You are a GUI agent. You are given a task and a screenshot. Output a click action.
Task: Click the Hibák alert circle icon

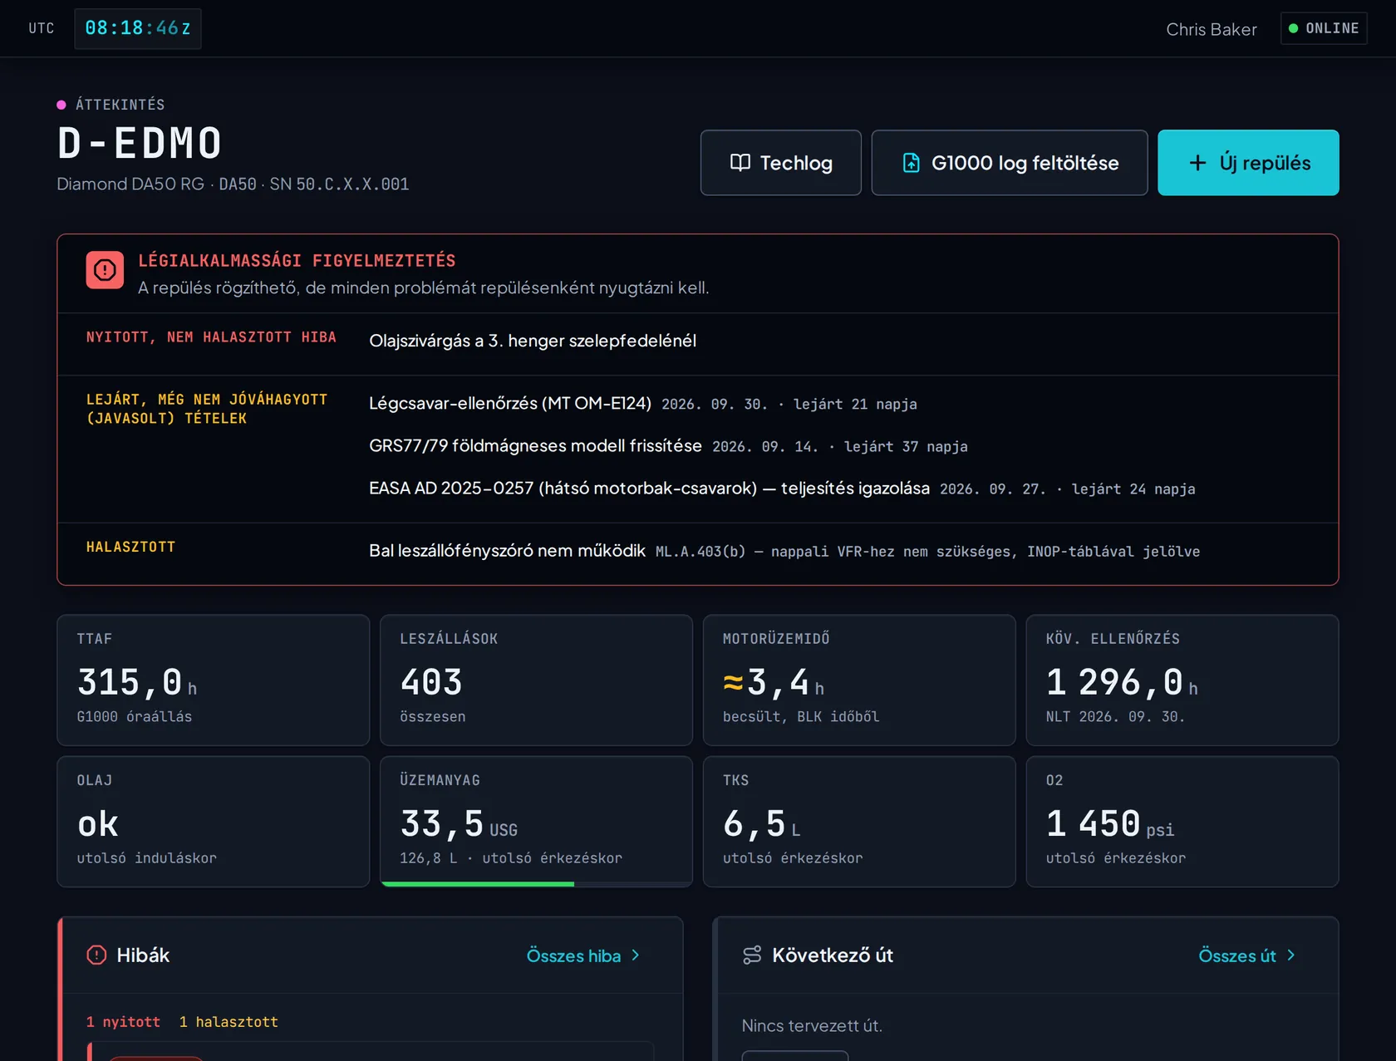pyautogui.click(x=96, y=955)
